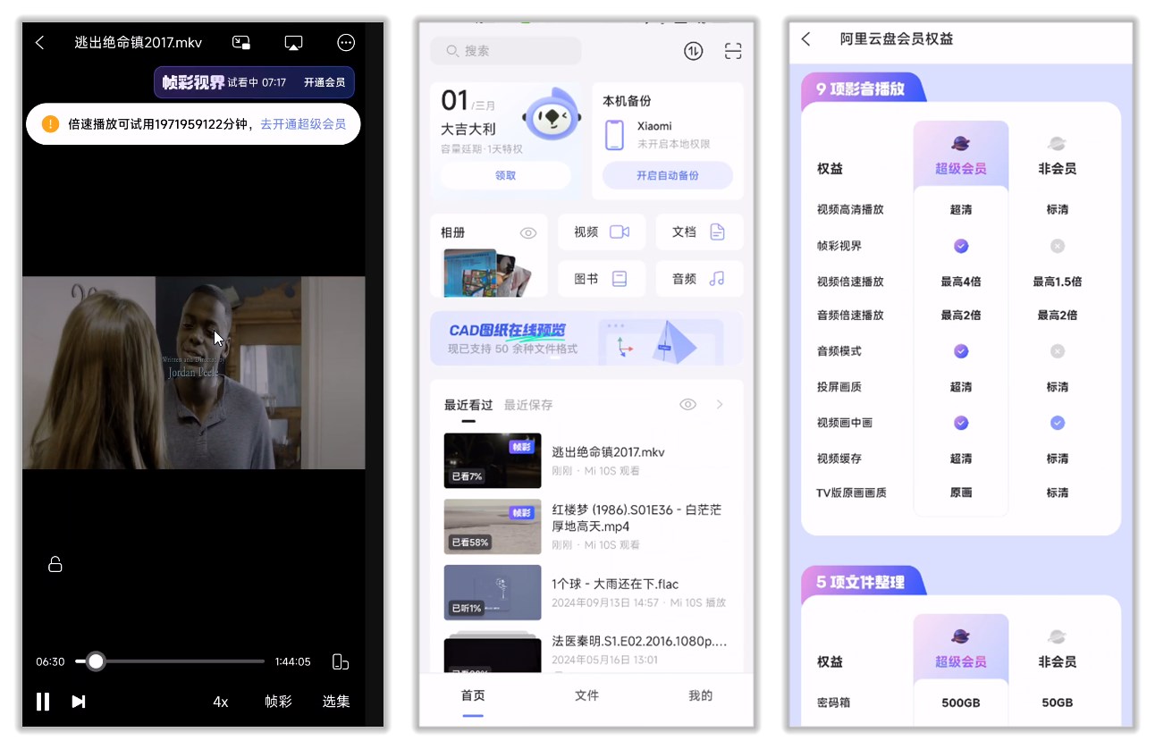Claim the daily reward with 领取
This screenshot has height=749, width=1155.
[506, 175]
